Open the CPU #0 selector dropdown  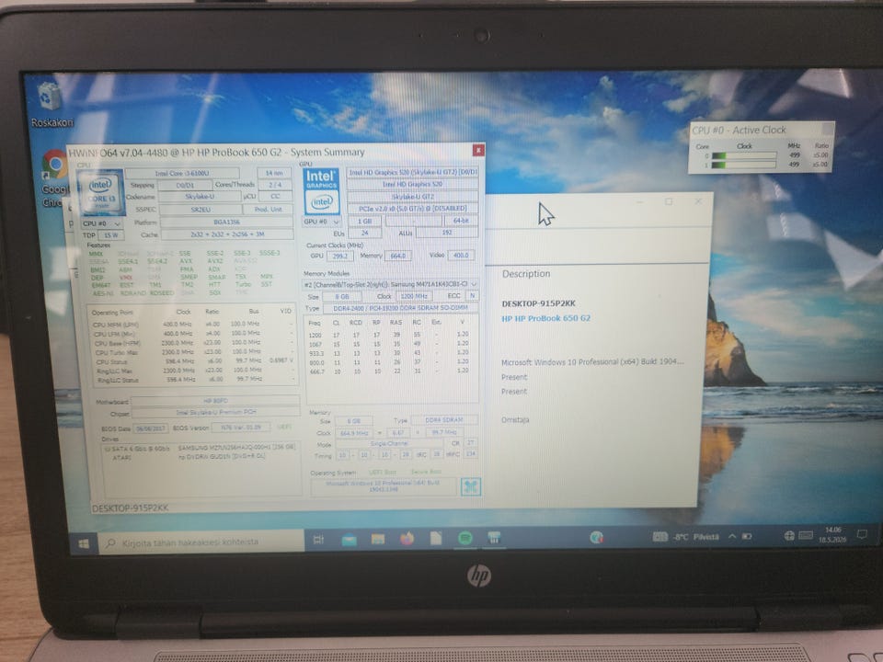101,223
